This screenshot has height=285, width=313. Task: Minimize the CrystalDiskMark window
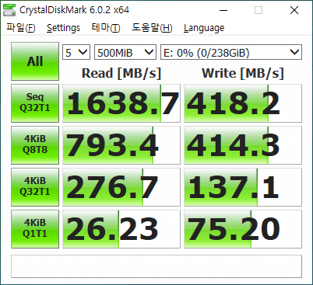click(x=223, y=10)
